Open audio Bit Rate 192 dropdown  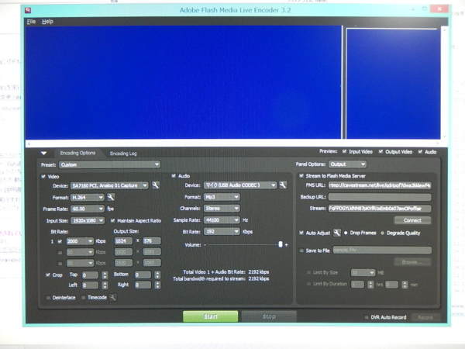(222, 231)
